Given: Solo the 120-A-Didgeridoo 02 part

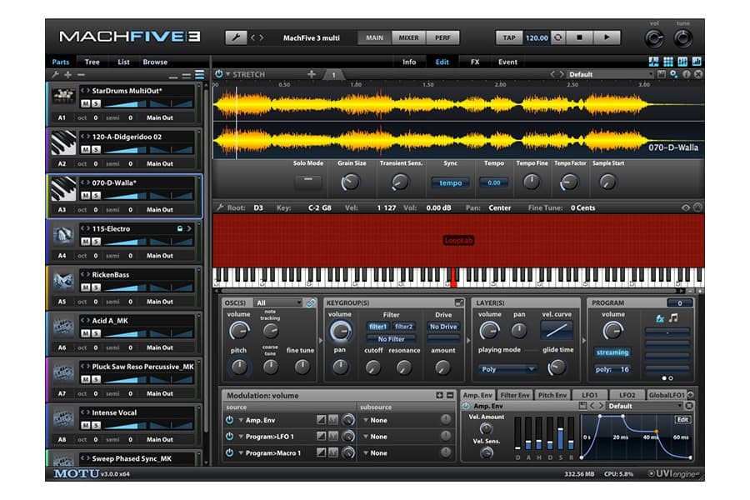Looking at the screenshot, I should pos(97,148).
